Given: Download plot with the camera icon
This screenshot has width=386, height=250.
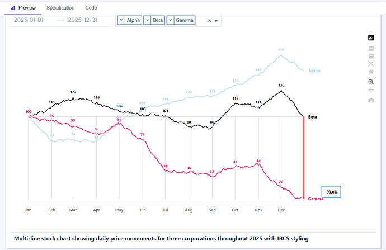Looking at the screenshot, I should (371, 100).
